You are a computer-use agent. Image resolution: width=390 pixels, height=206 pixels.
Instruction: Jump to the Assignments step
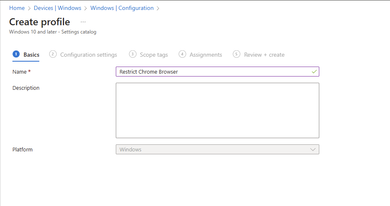pos(206,55)
